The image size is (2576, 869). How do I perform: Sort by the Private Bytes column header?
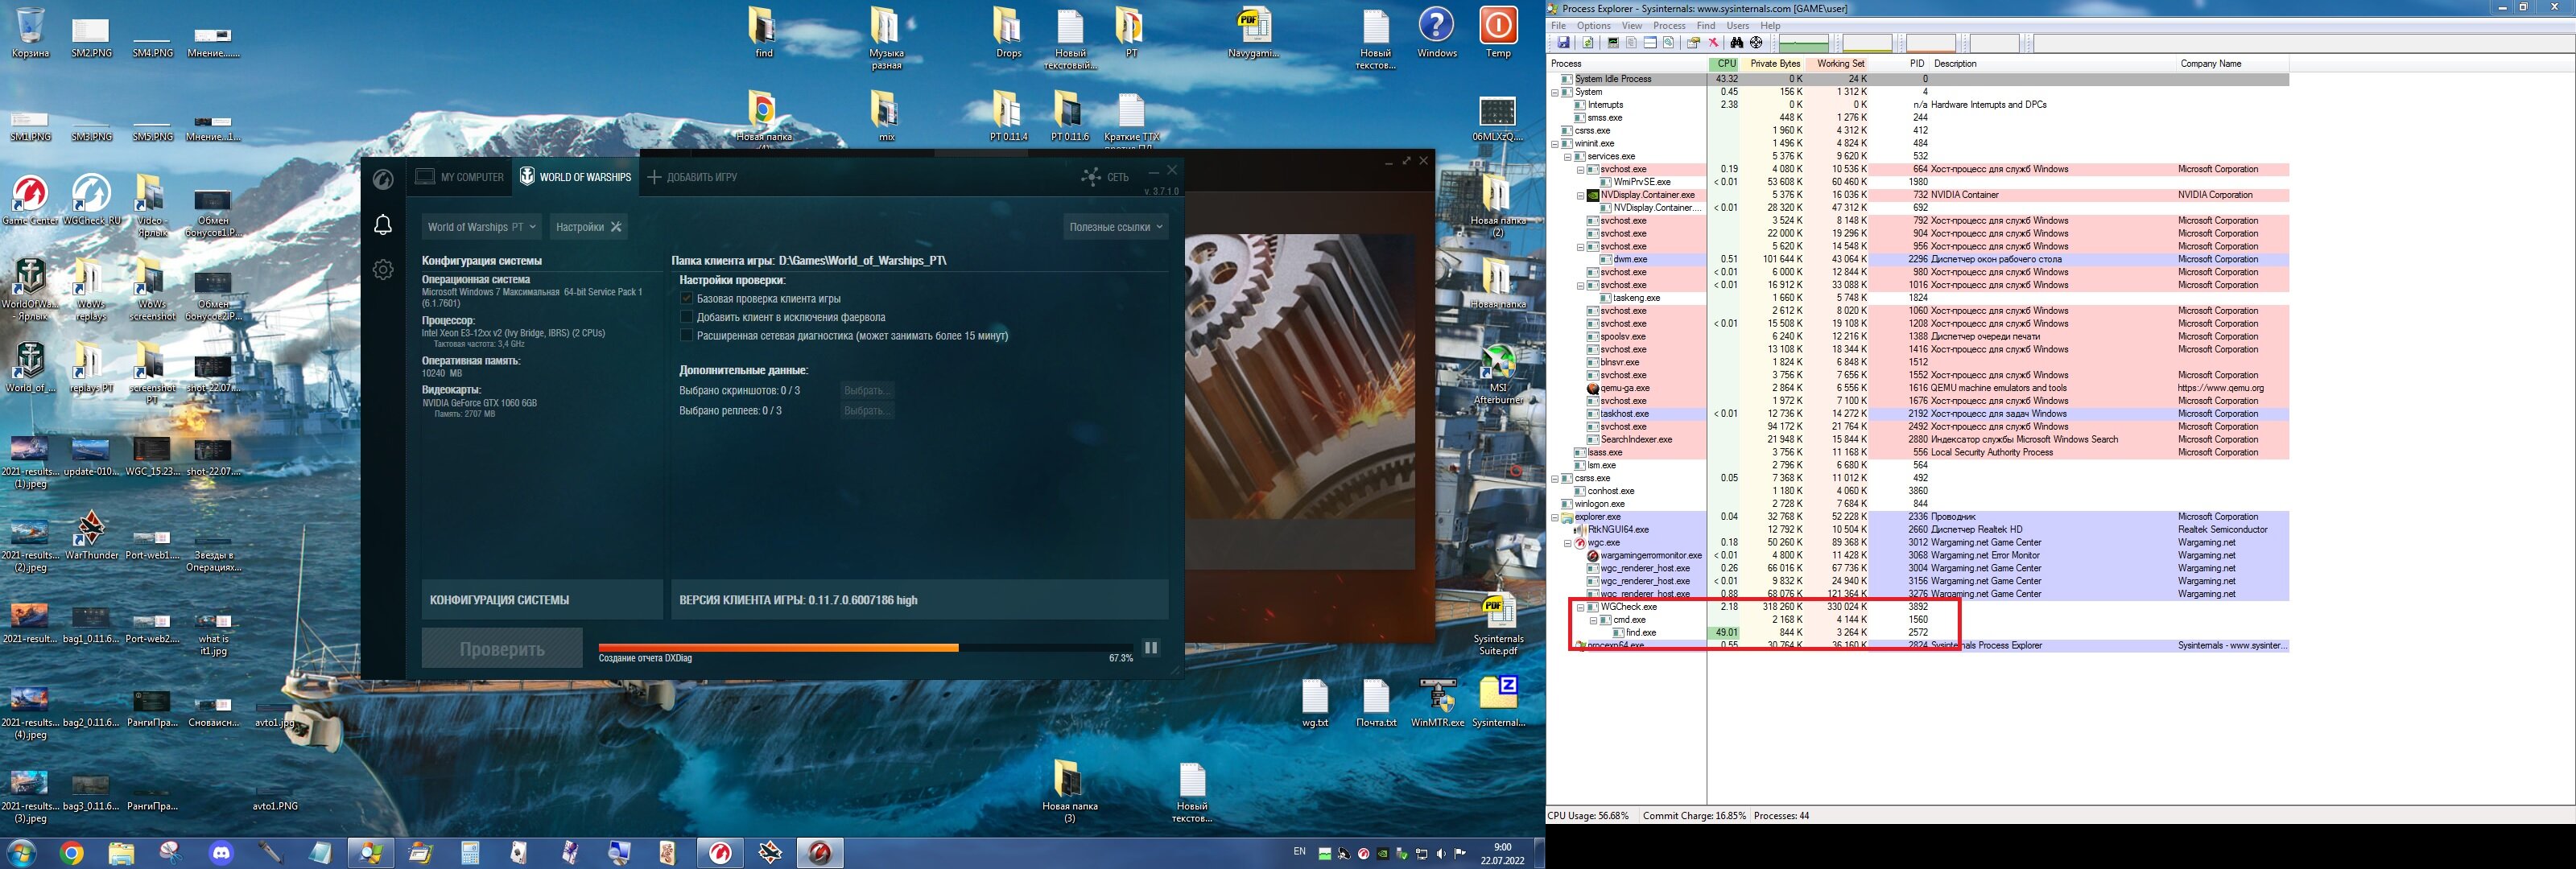[1773, 63]
